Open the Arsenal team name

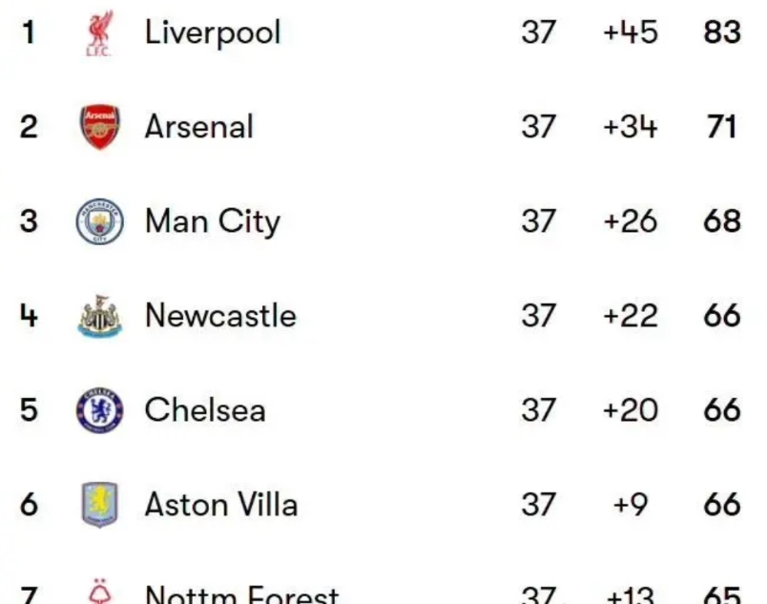199,127
